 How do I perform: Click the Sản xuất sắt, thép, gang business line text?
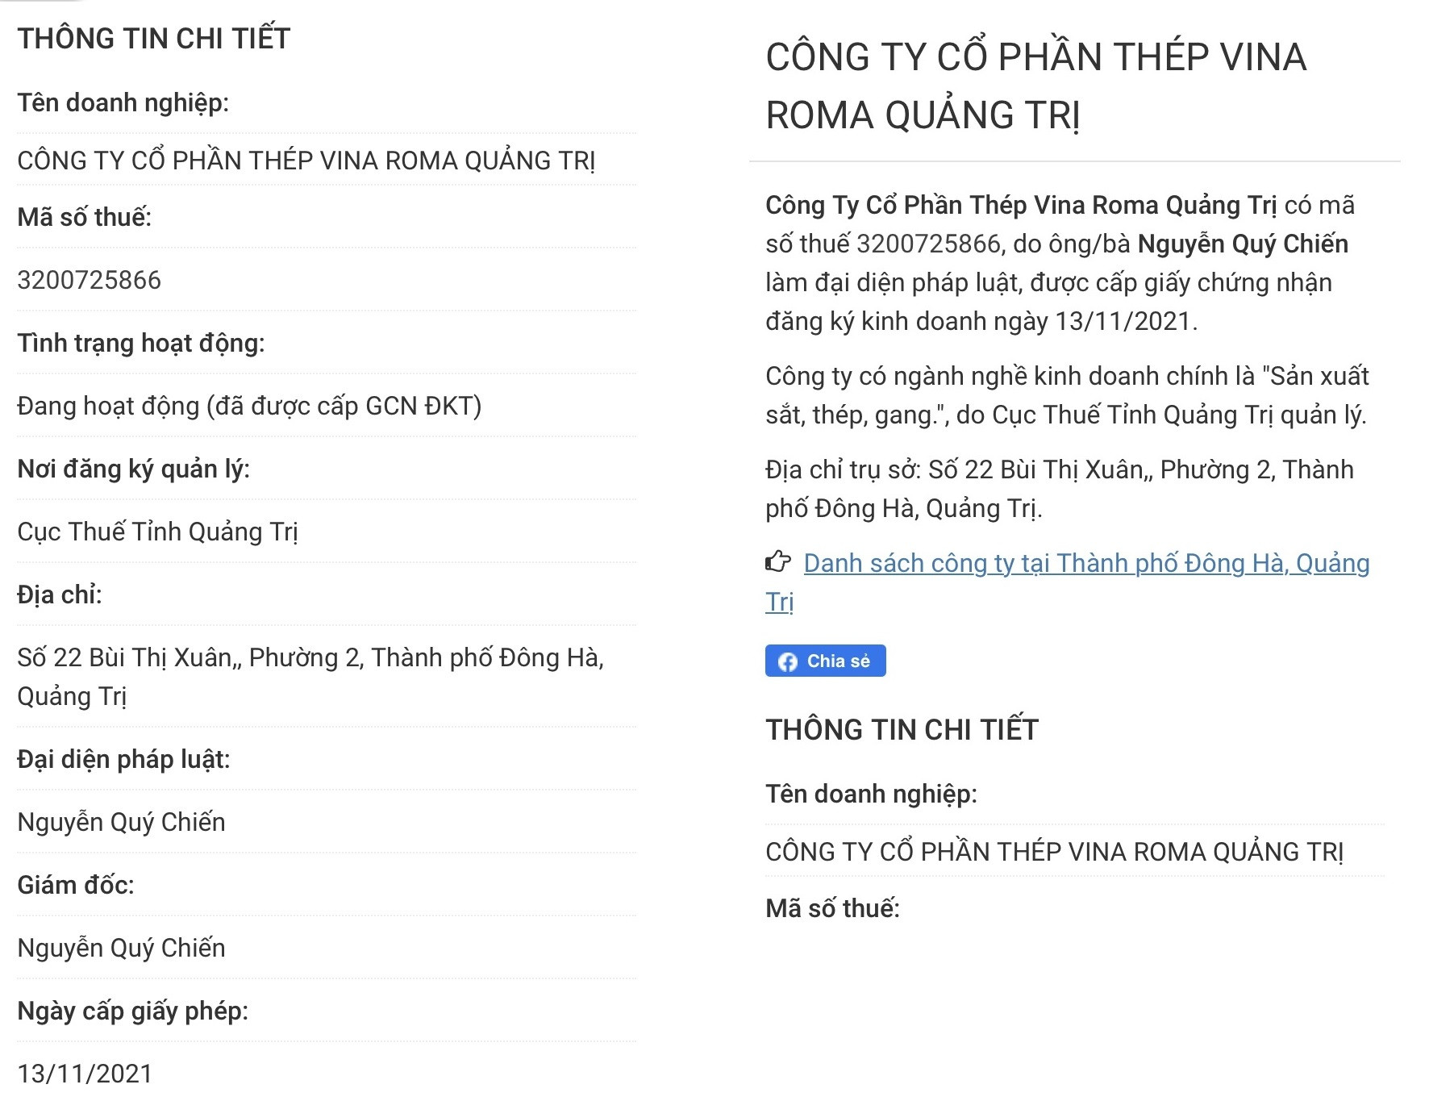pyautogui.click(x=1066, y=395)
